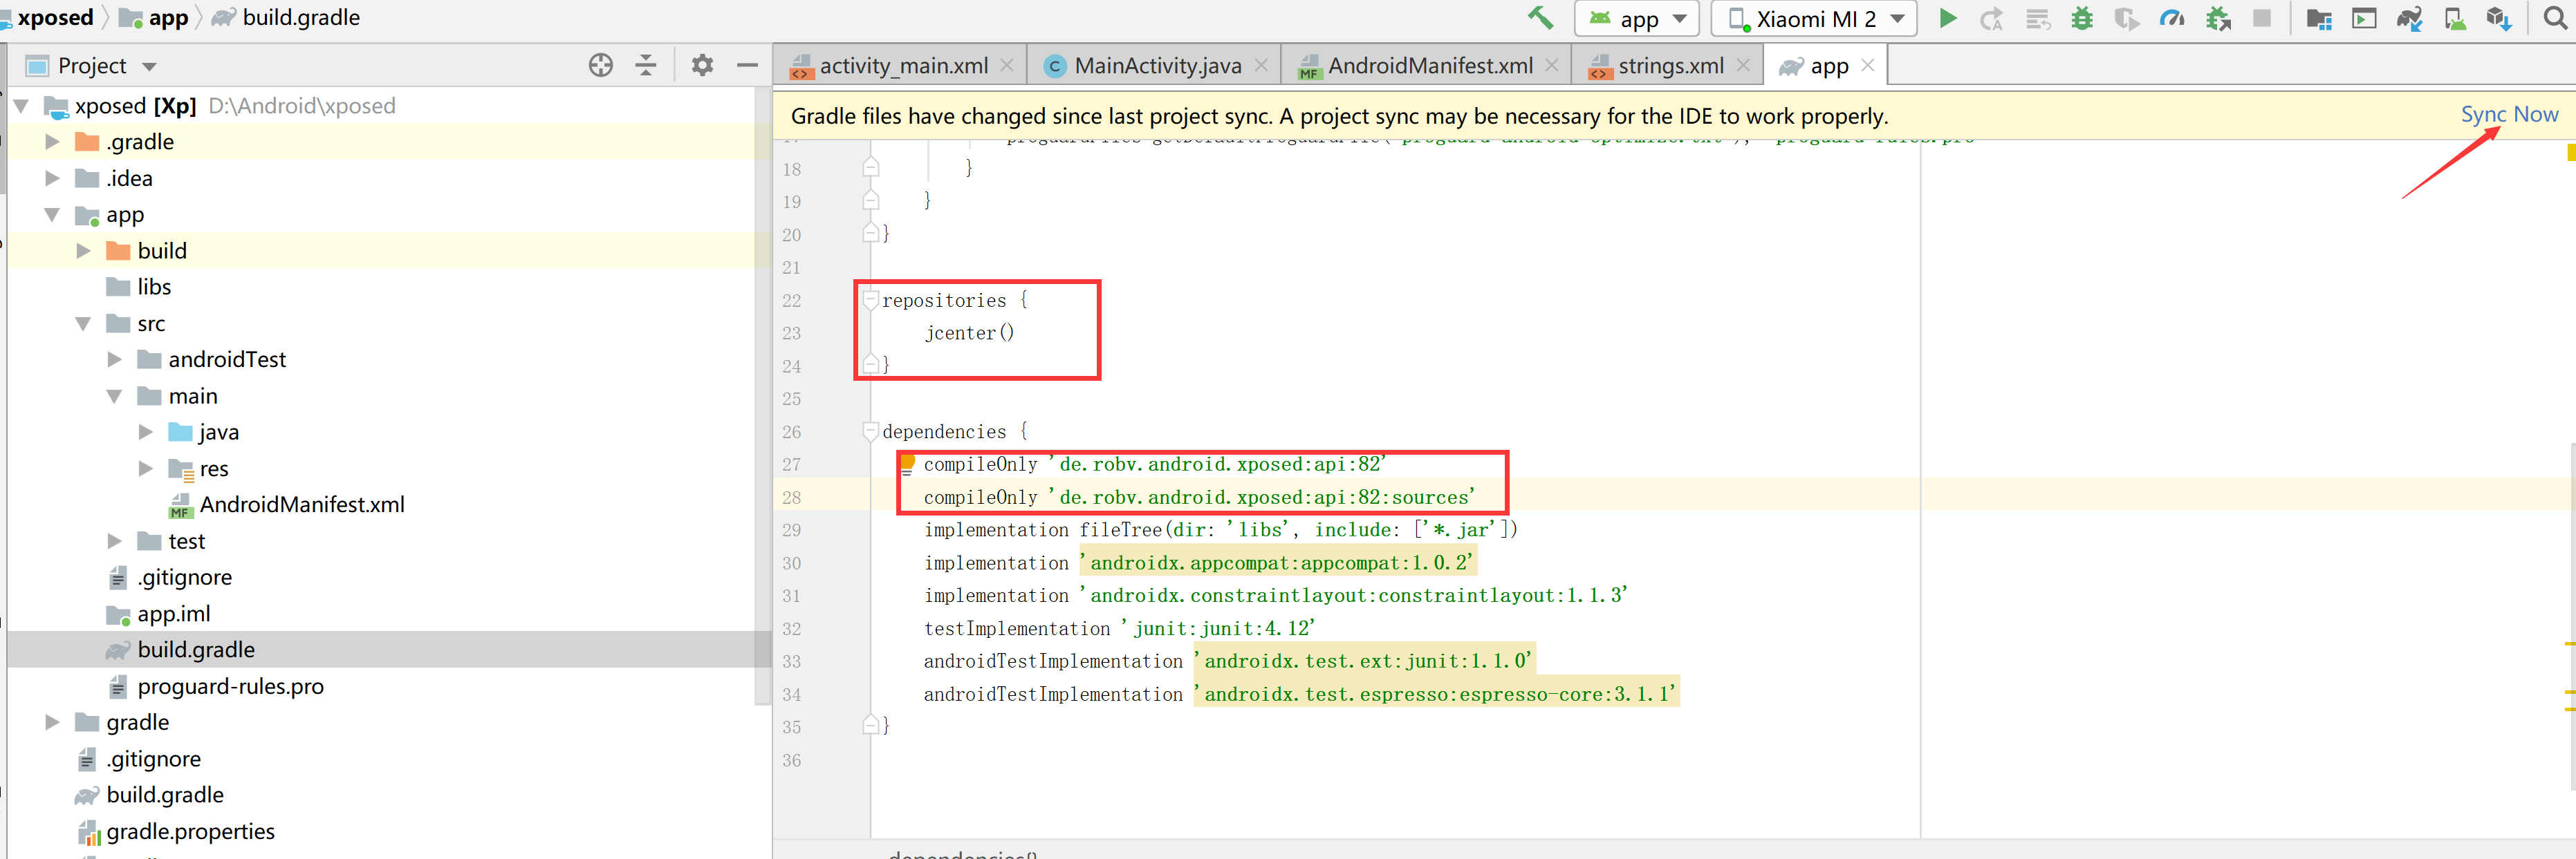The width and height of the screenshot is (2576, 859).
Task: Switch to the strings.xml tab
Action: pyautogui.click(x=1669, y=66)
